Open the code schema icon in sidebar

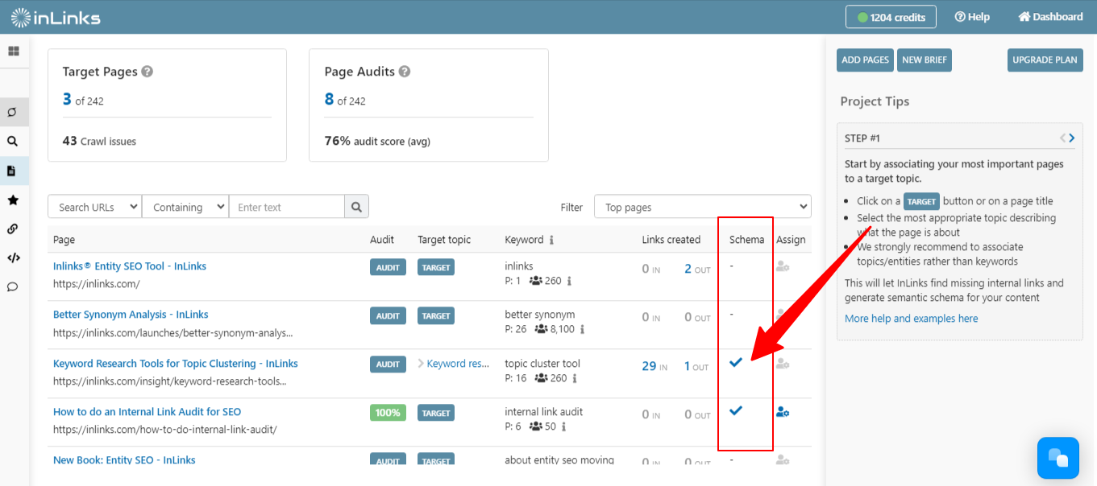13,257
